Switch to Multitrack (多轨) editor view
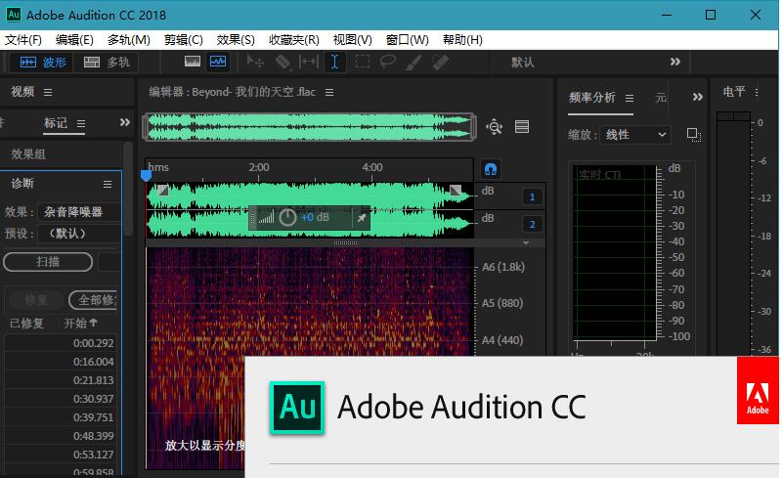The width and height of the screenshot is (783, 478). [x=107, y=62]
